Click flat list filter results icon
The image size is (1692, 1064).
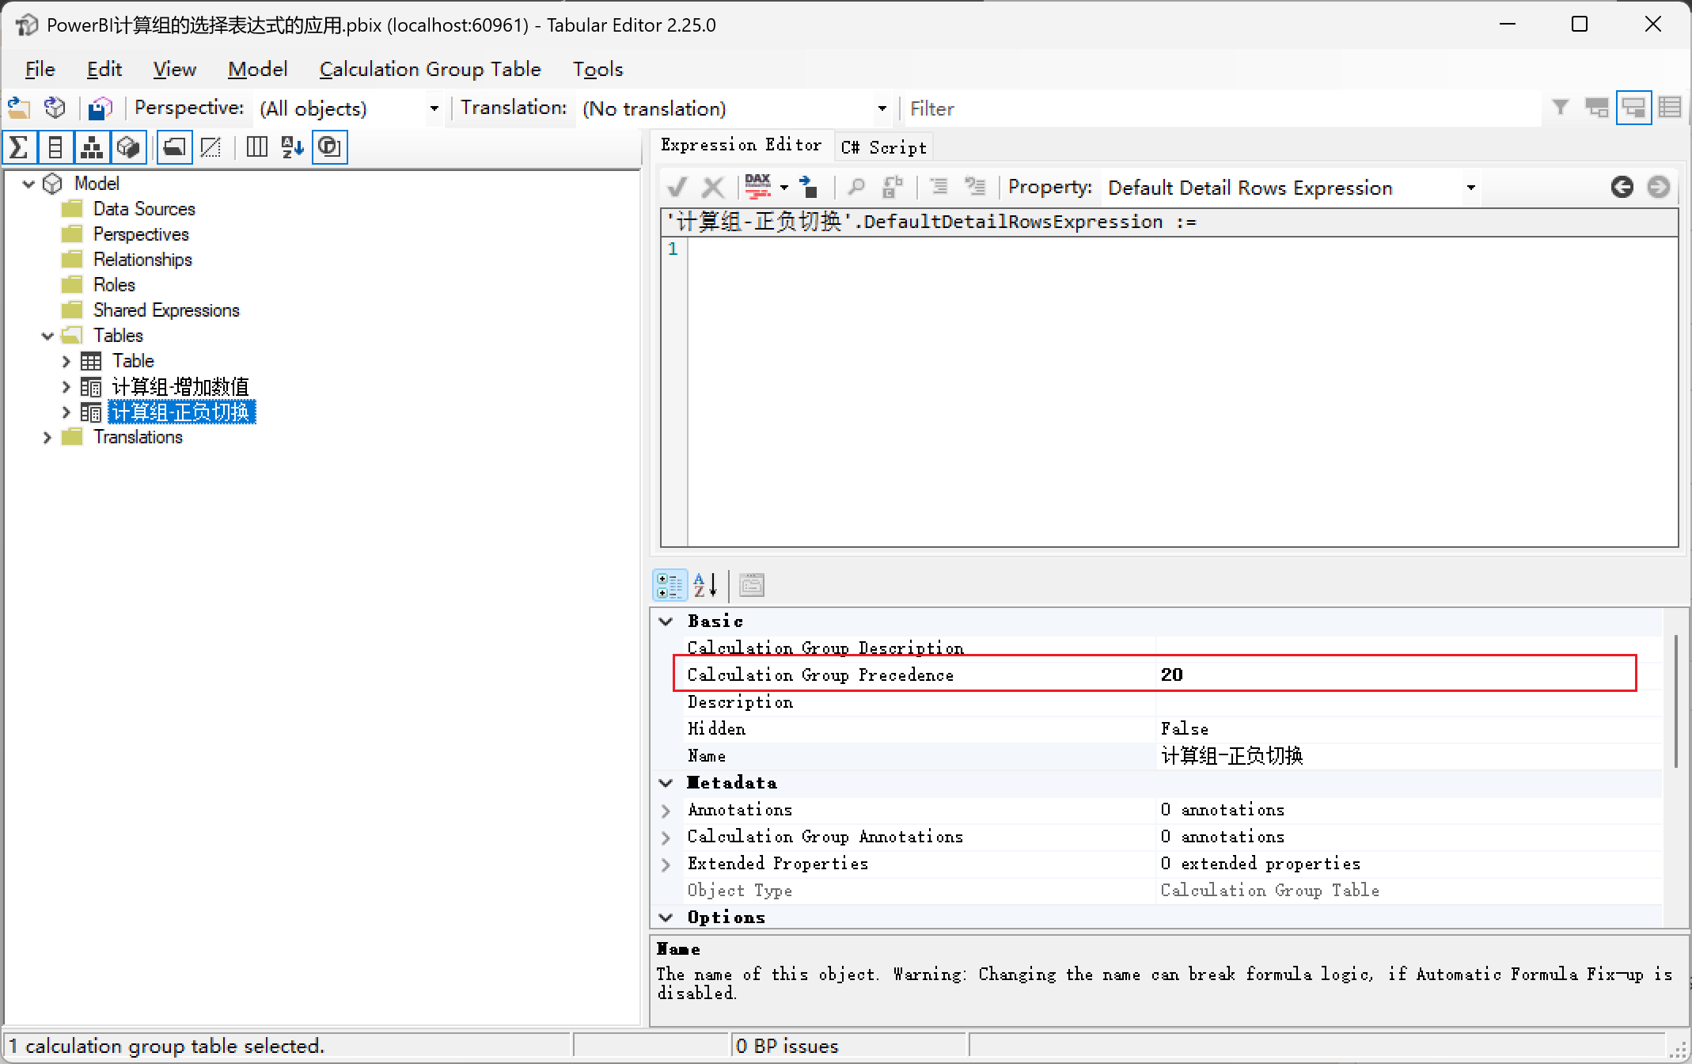pyautogui.click(x=1670, y=108)
